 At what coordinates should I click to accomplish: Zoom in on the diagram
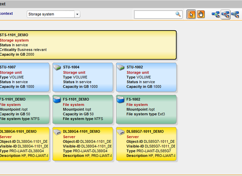216,14
